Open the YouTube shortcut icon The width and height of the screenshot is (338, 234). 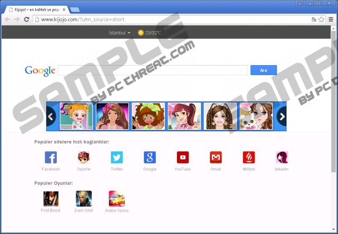point(182,158)
